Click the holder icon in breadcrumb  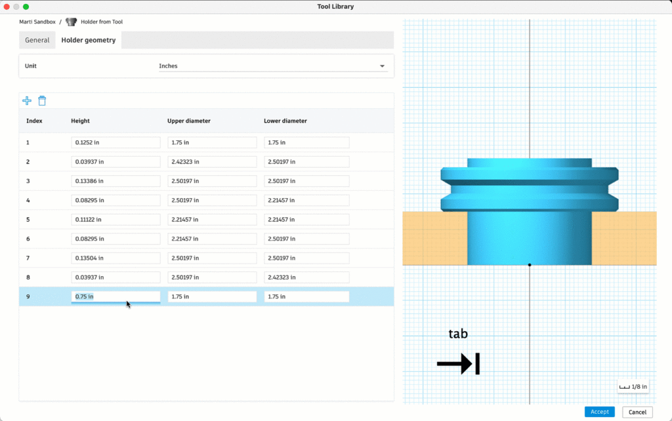click(x=71, y=22)
